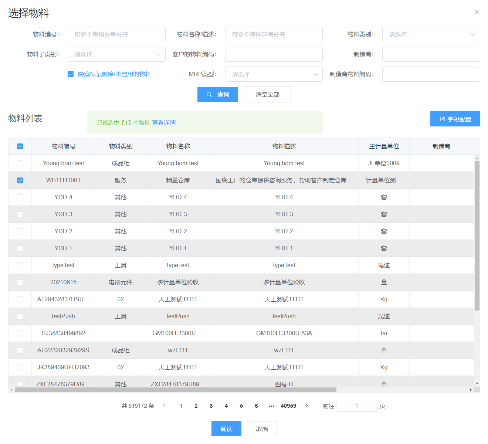Open the 物料子类别 dropdown
The height and width of the screenshot is (444, 488).
point(116,54)
